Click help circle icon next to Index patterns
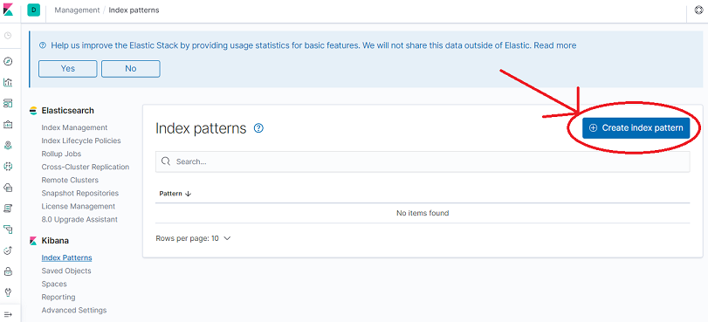The image size is (708, 322). [258, 128]
